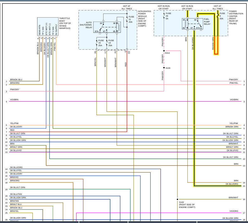Viewport: 248px width, 223px height.
Task: Select the FUEL PUMP RELAY label
Action: [x=207, y=22]
